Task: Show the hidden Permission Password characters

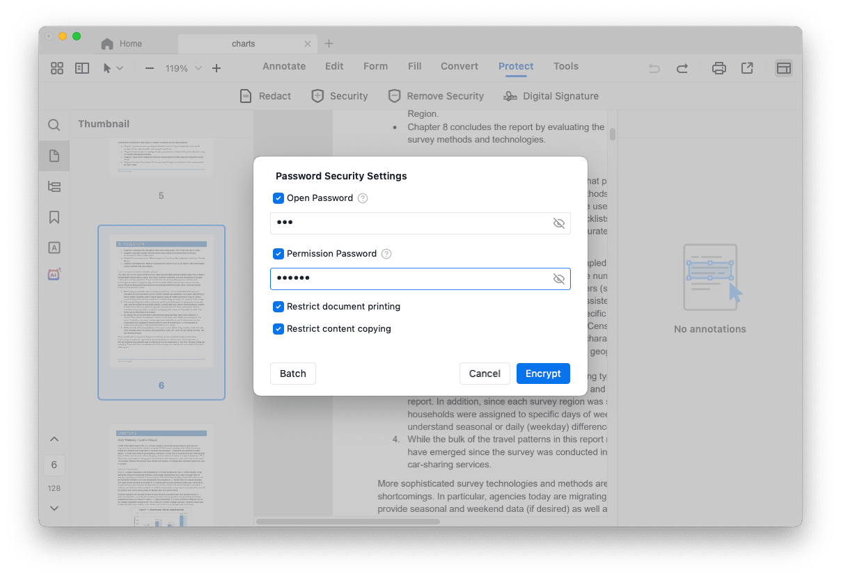Action: [x=559, y=279]
